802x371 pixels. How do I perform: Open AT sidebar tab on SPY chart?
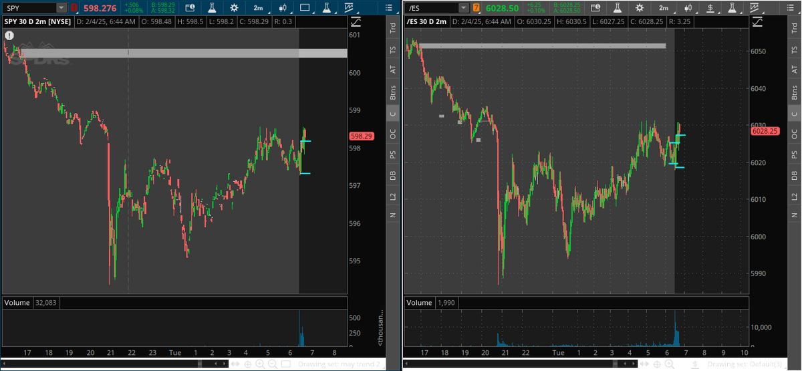coord(393,69)
